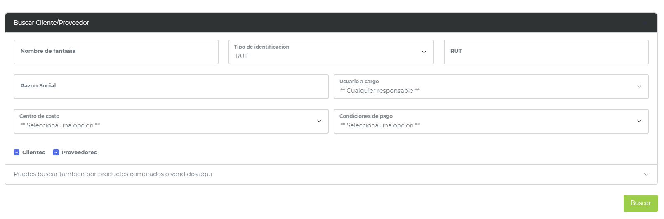
Task: Focus the RUT text input field
Action: (546, 52)
